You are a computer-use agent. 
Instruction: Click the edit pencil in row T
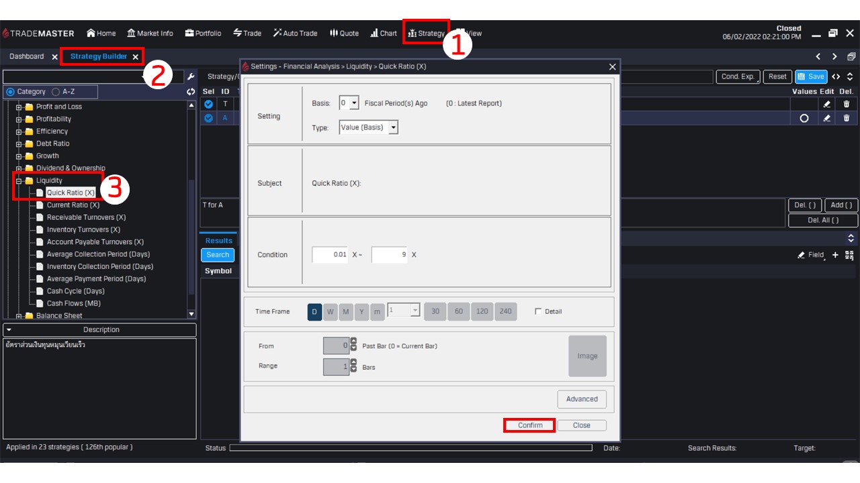tap(827, 104)
